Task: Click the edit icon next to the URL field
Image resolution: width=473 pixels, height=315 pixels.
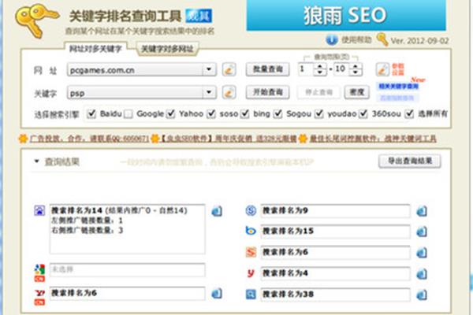Action: click(x=229, y=69)
